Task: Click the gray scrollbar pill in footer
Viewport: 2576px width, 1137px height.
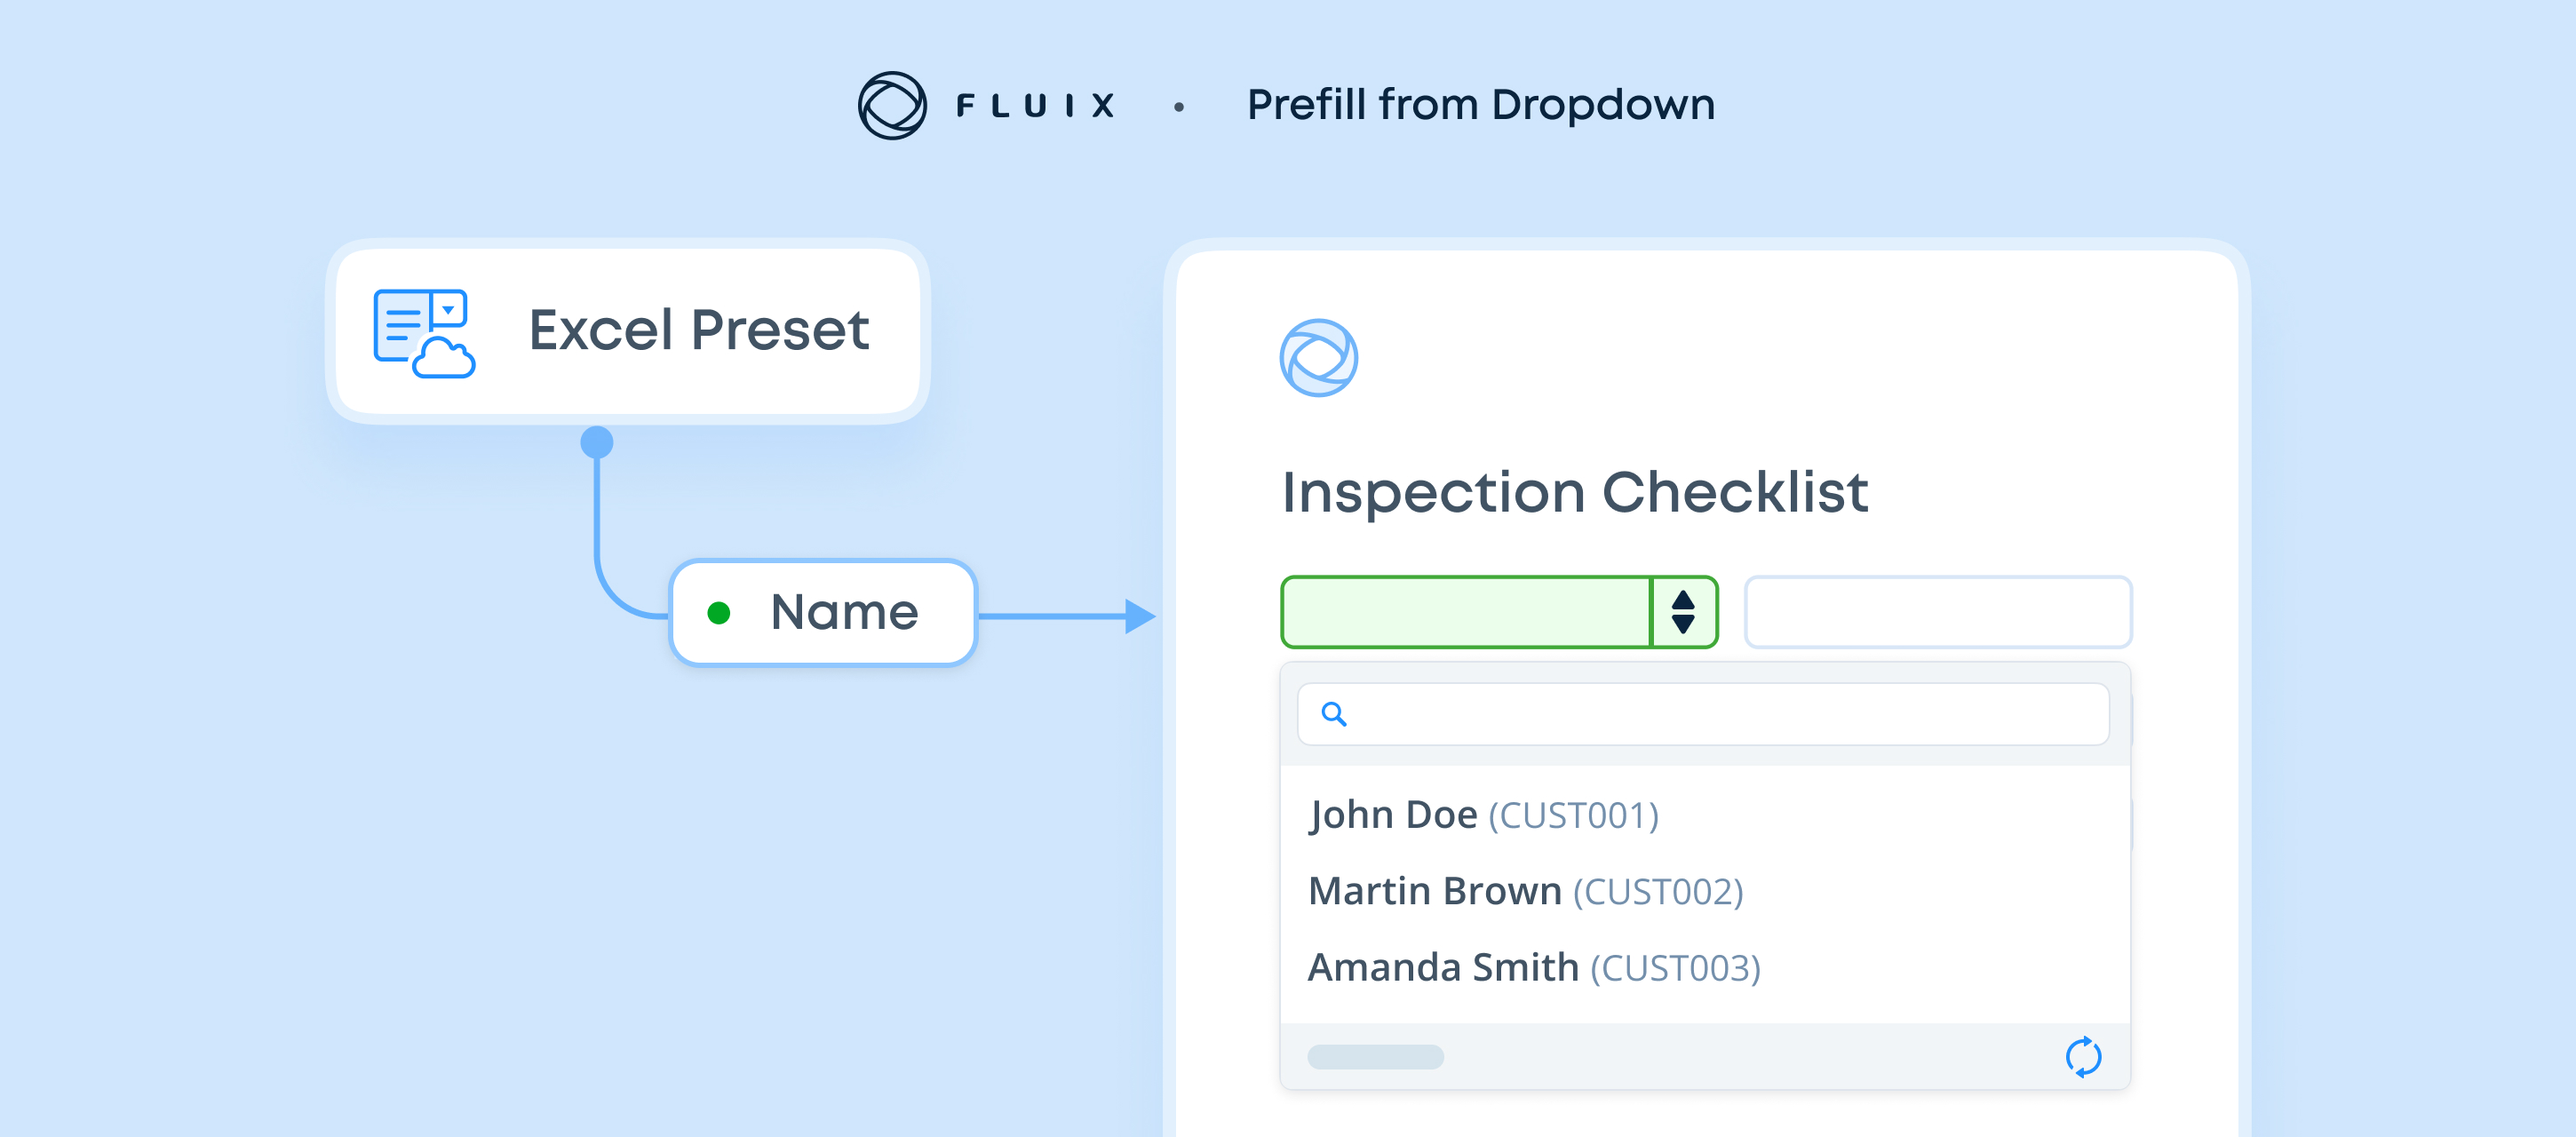Action: (x=1375, y=1056)
